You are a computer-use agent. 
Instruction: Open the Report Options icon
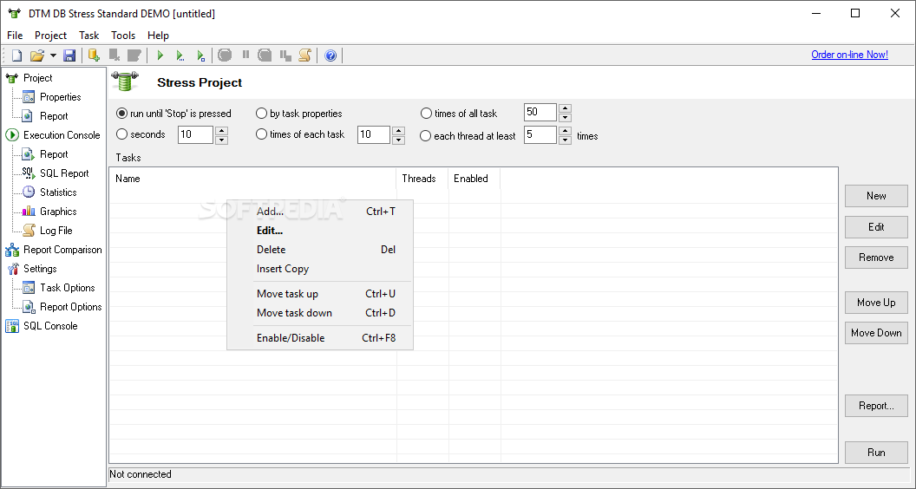coord(28,307)
